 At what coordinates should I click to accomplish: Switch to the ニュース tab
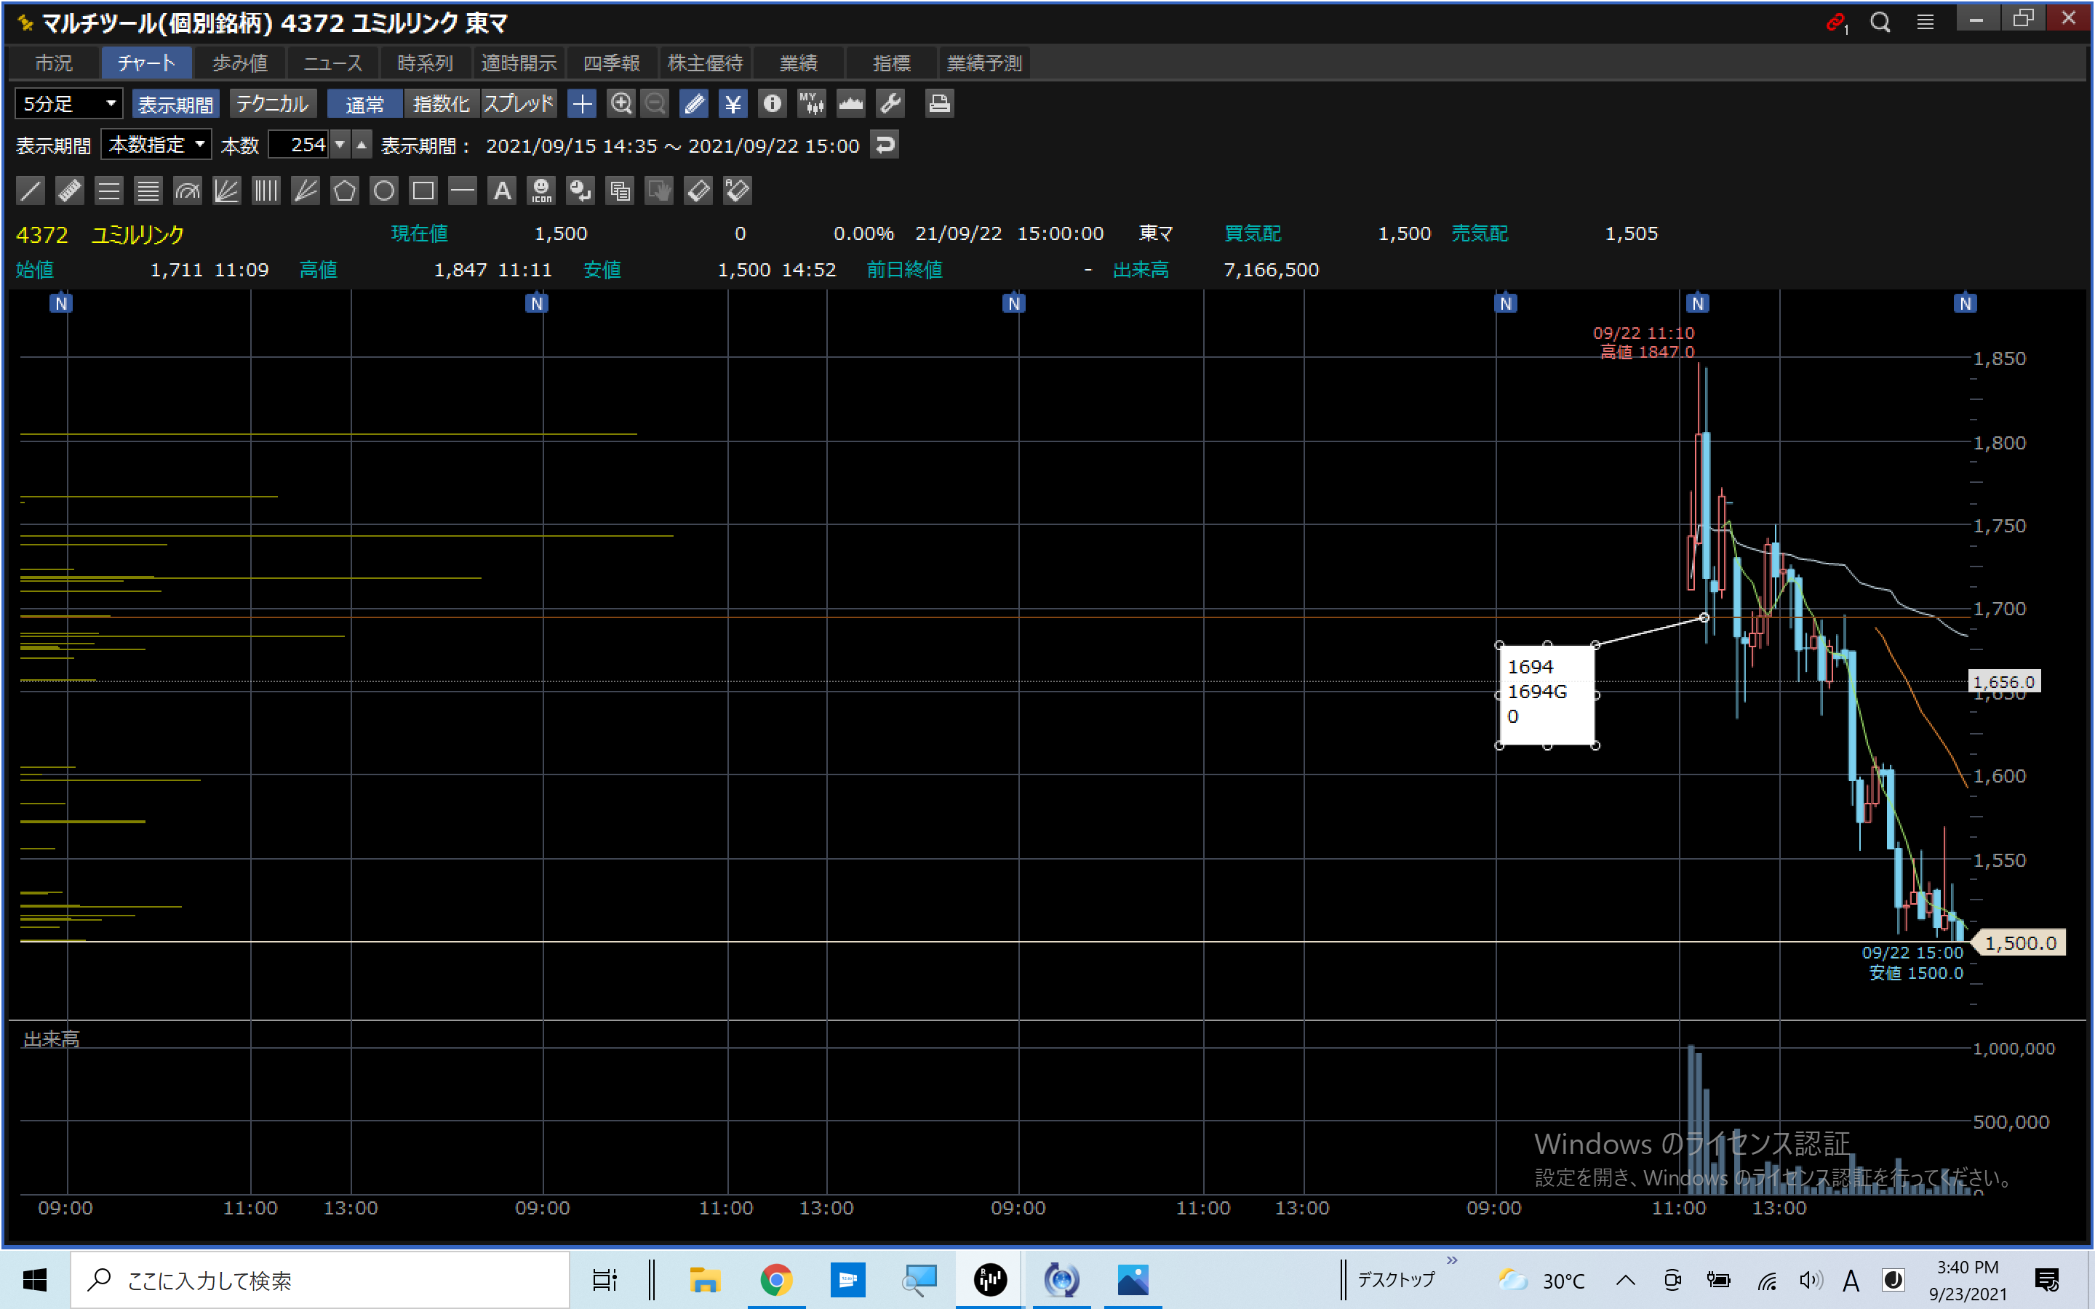(332, 63)
